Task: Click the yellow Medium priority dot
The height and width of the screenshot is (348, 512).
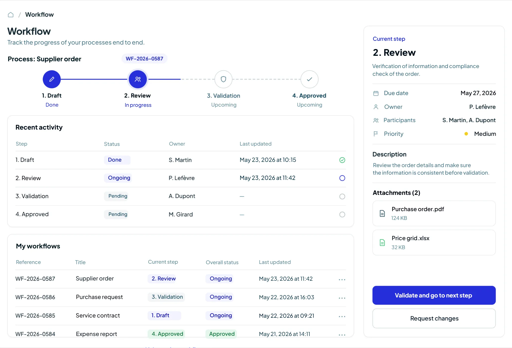Action: click(466, 134)
